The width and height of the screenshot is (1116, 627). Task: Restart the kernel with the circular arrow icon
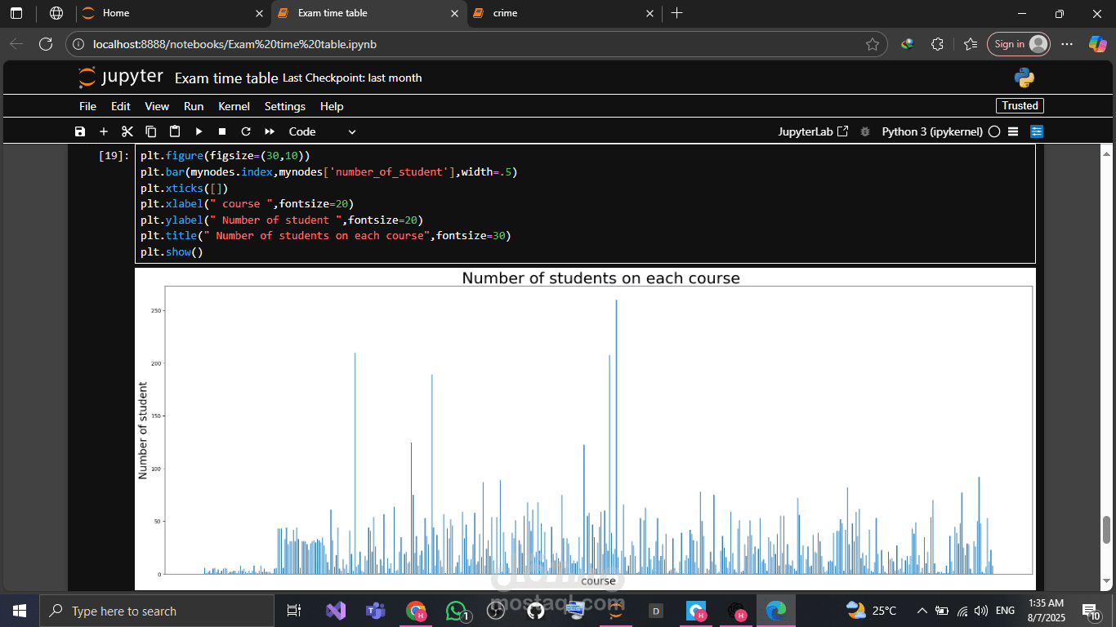tap(245, 131)
